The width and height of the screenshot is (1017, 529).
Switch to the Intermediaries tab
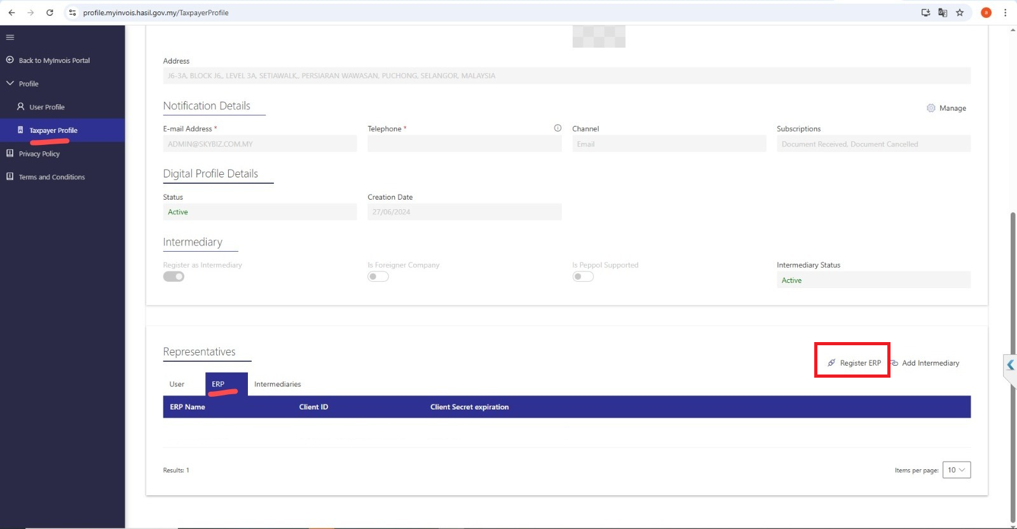coord(277,384)
